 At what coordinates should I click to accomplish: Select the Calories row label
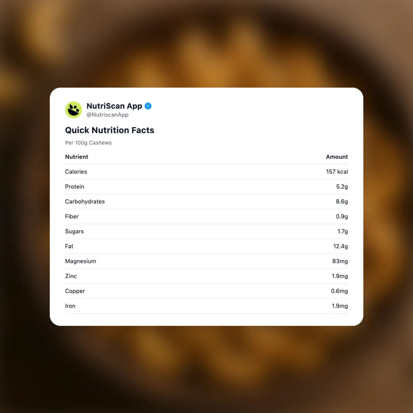(x=76, y=172)
